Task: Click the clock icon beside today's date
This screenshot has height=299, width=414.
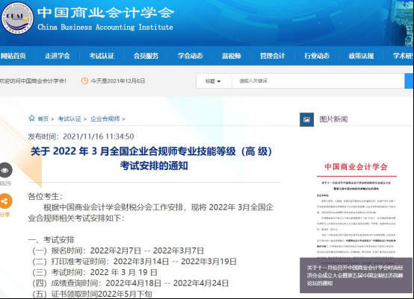Action: [x=84, y=81]
